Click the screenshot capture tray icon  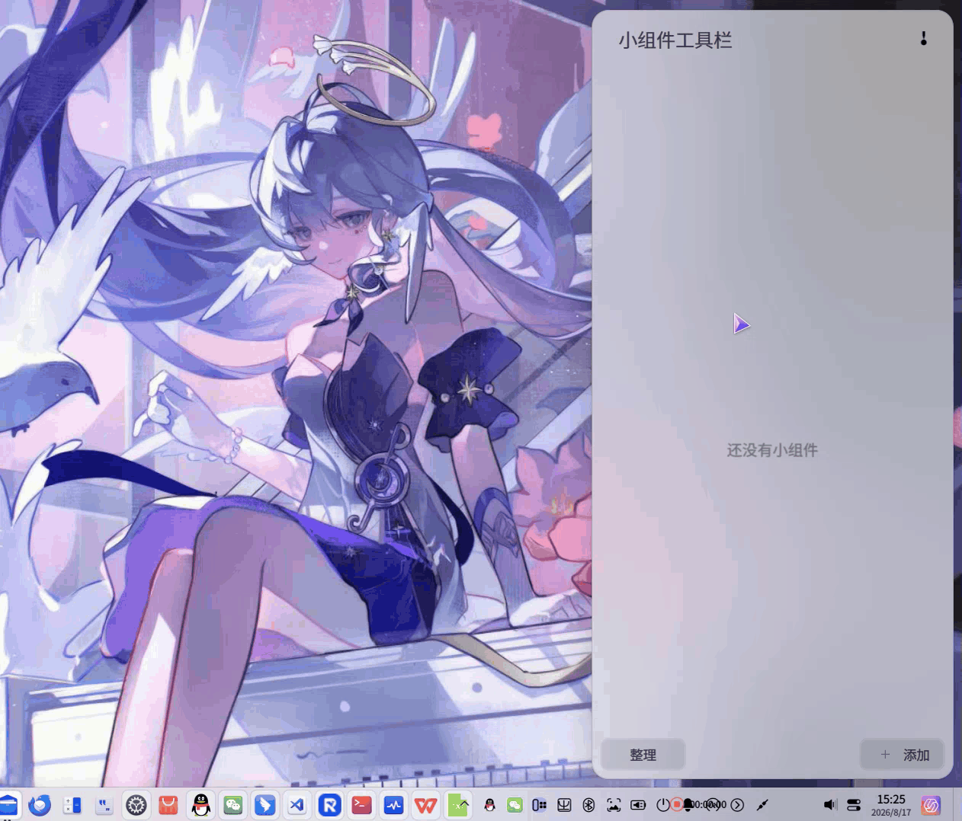click(x=614, y=804)
